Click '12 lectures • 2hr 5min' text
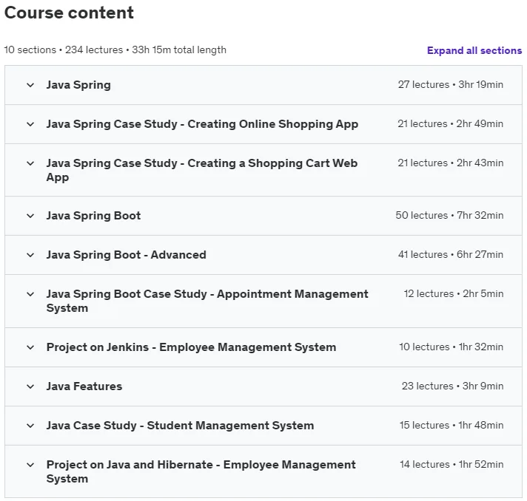527x501 pixels. tap(454, 294)
